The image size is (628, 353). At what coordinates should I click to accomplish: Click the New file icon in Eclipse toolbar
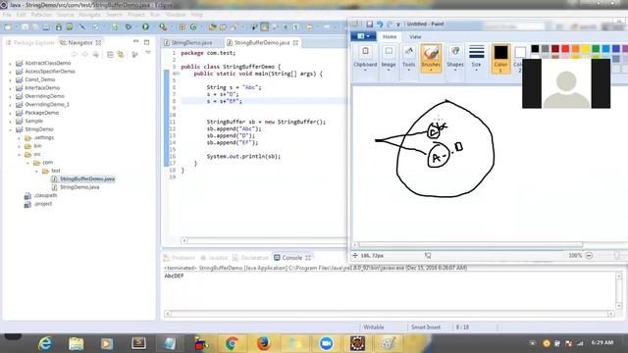pos(9,26)
